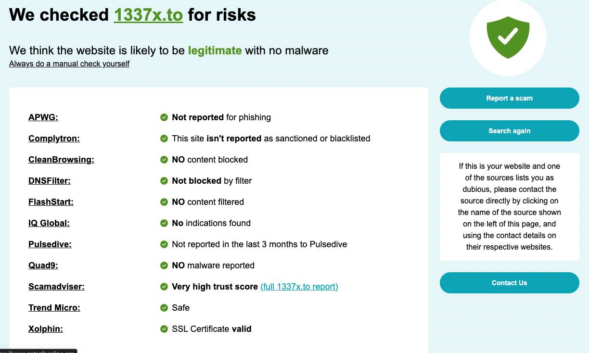The image size is (589, 353).
Task: Click the Report a scam button
Action: tap(509, 98)
